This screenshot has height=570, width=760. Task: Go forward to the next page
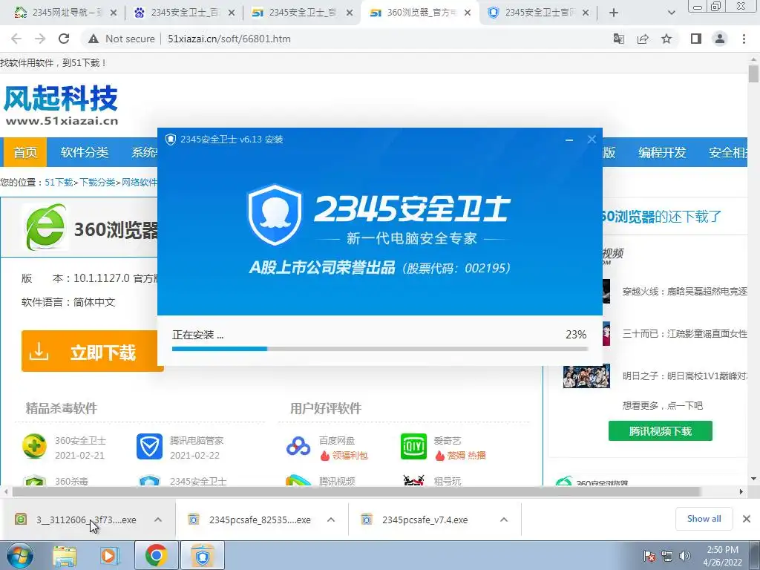coord(40,39)
